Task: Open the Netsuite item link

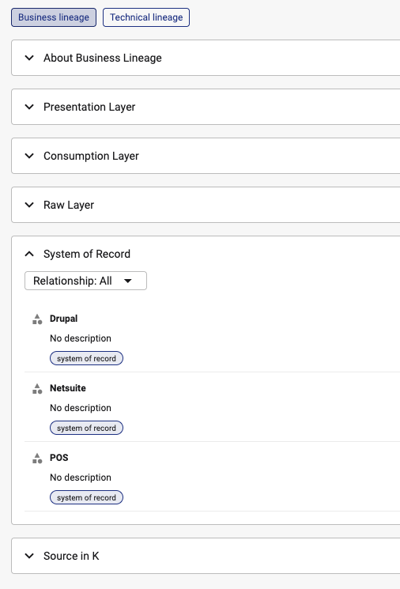Action: (68, 388)
